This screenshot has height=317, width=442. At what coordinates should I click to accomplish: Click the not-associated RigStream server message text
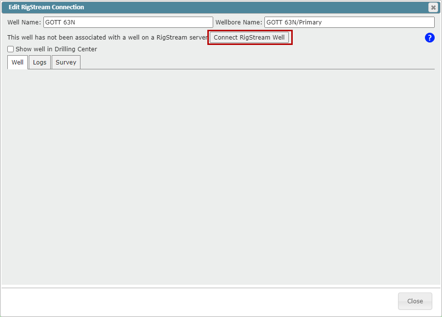pos(108,38)
